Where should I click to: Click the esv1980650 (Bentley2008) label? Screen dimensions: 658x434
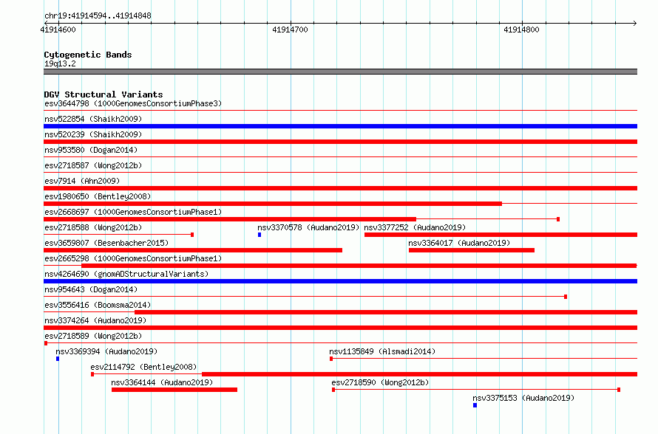pyautogui.click(x=98, y=196)
